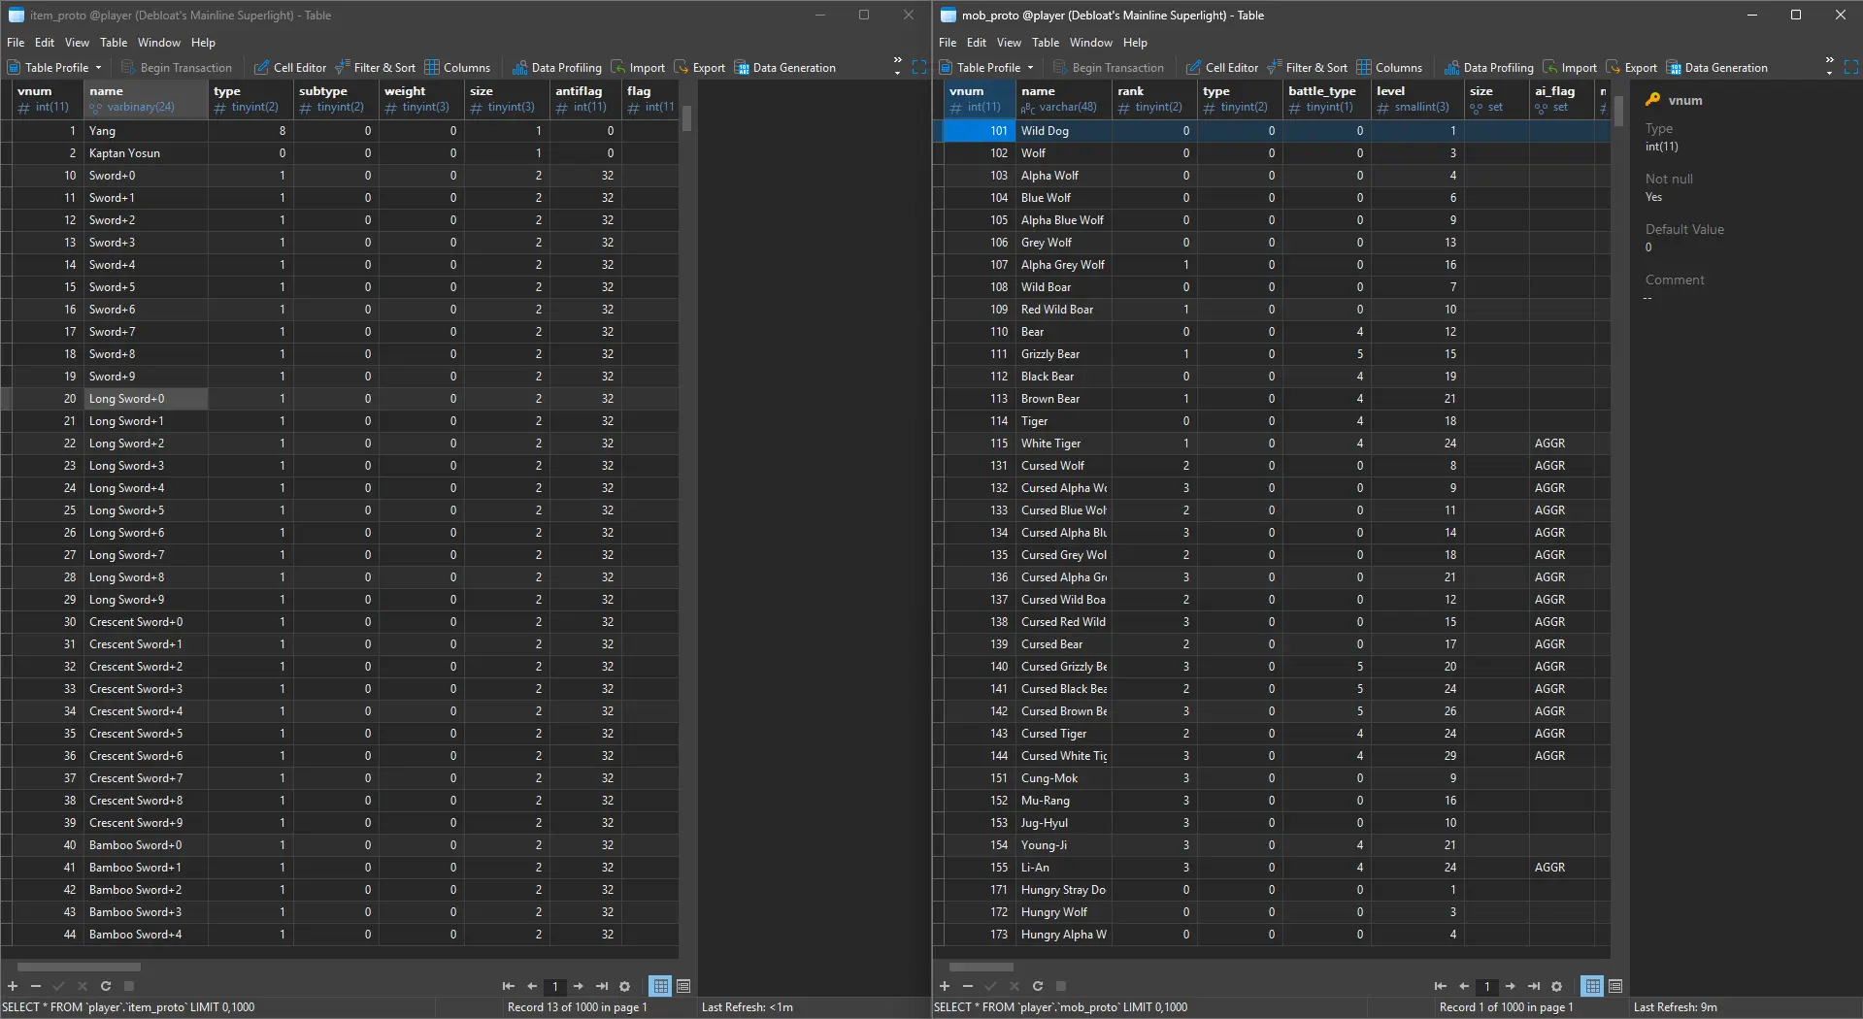Go to last page in mob_proto window

click(1534, 986)
